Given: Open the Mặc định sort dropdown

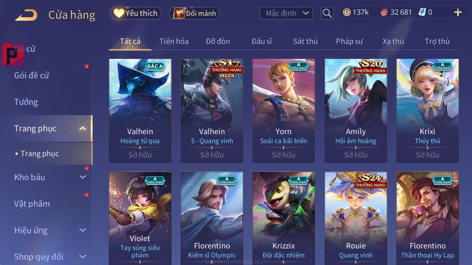Looking at the screenshot, I should pyautogui.click(x=286, y=13).
